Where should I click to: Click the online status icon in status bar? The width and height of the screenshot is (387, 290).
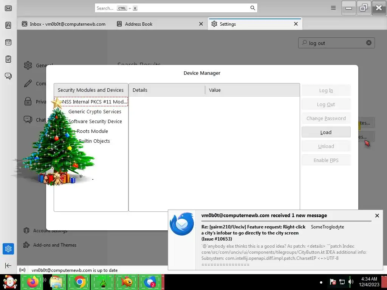coord(22,270)
